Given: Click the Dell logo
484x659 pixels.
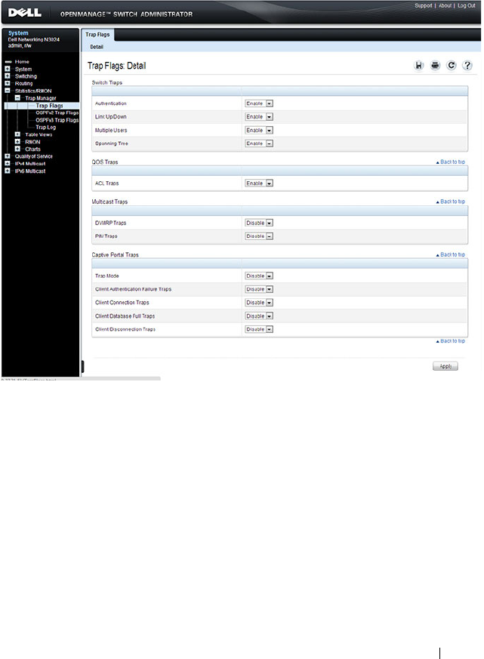Looking at the screenshot, I should (25, 13).
